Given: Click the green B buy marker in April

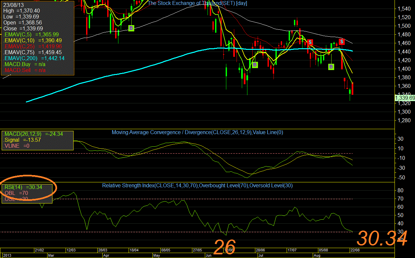Looking at the screenshot, I should click(131, 28).
